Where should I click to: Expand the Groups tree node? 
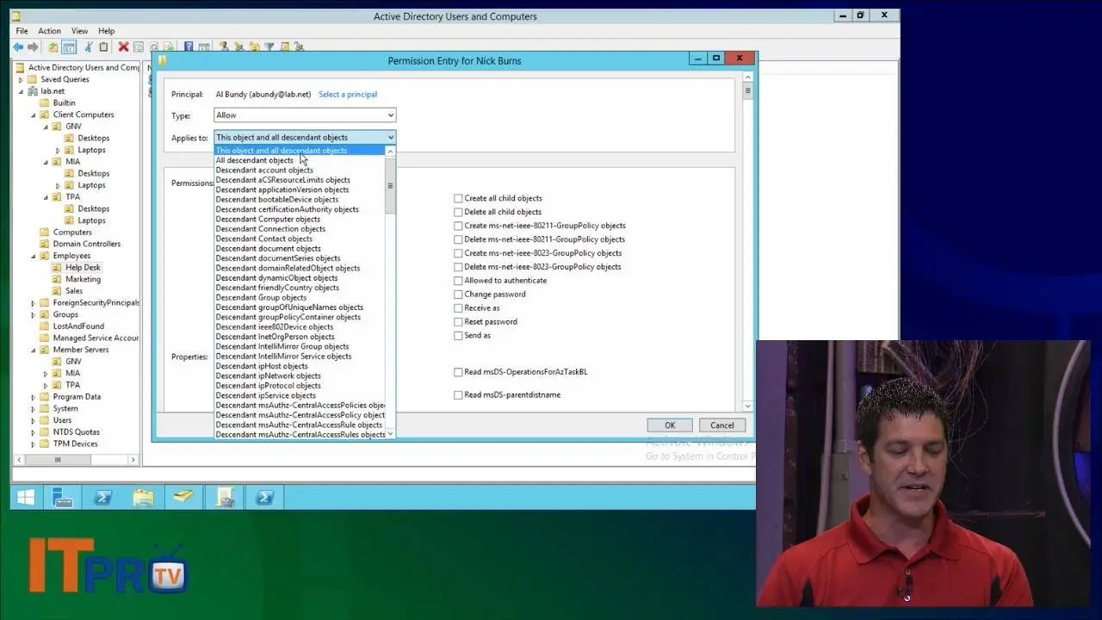pyautogui.click(x=34, y=314)
